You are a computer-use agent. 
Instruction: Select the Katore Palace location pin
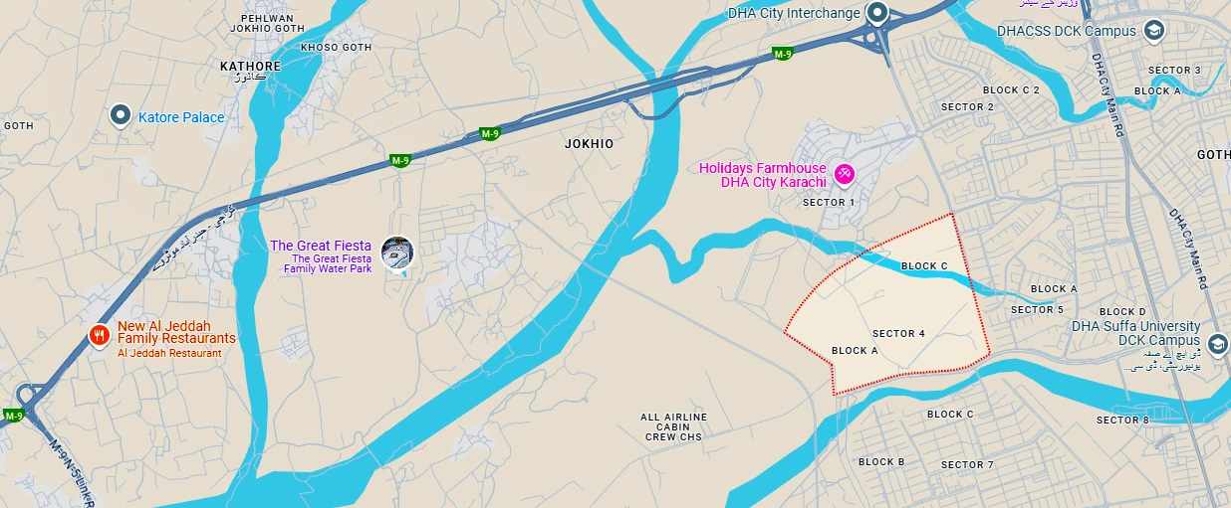(121, 116)
